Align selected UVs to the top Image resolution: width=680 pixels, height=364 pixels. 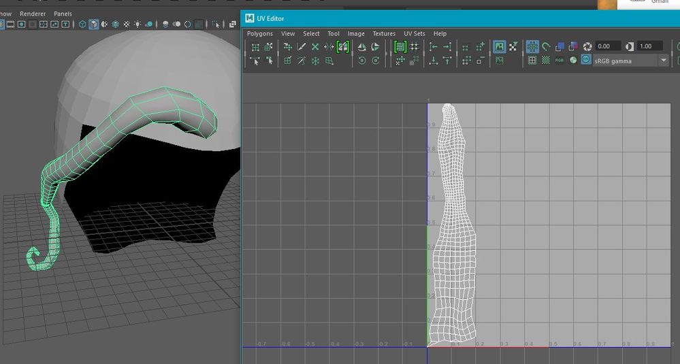tap(447, 61)
